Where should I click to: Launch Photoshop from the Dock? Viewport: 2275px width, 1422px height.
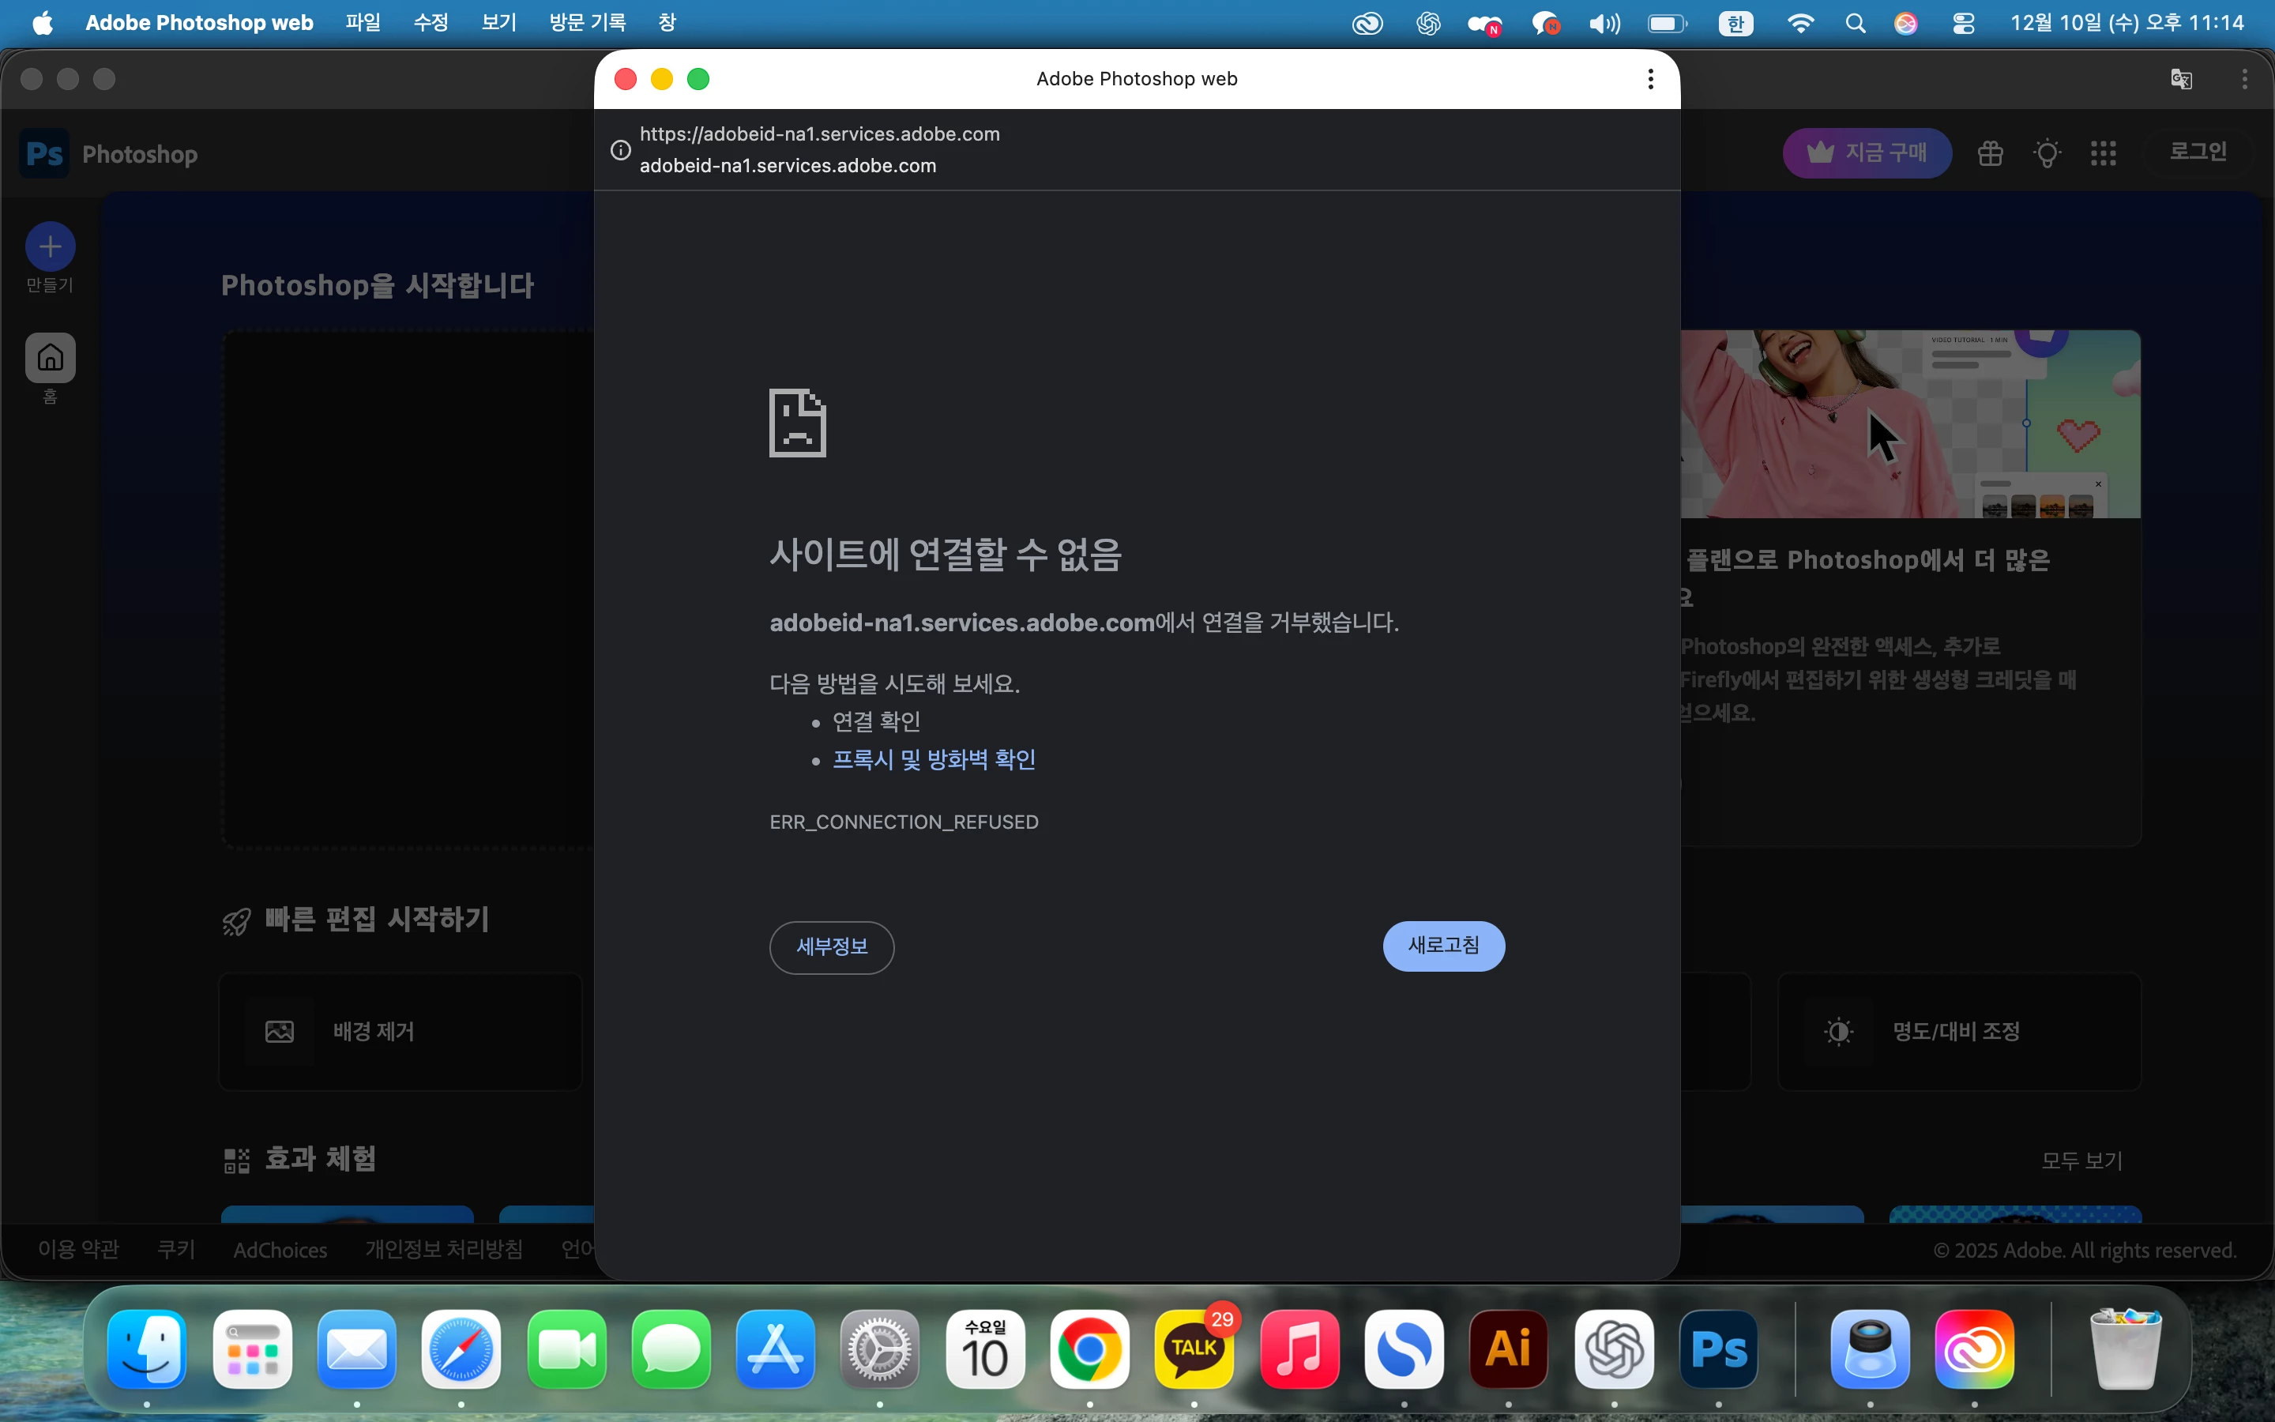click(1718, 1349)
